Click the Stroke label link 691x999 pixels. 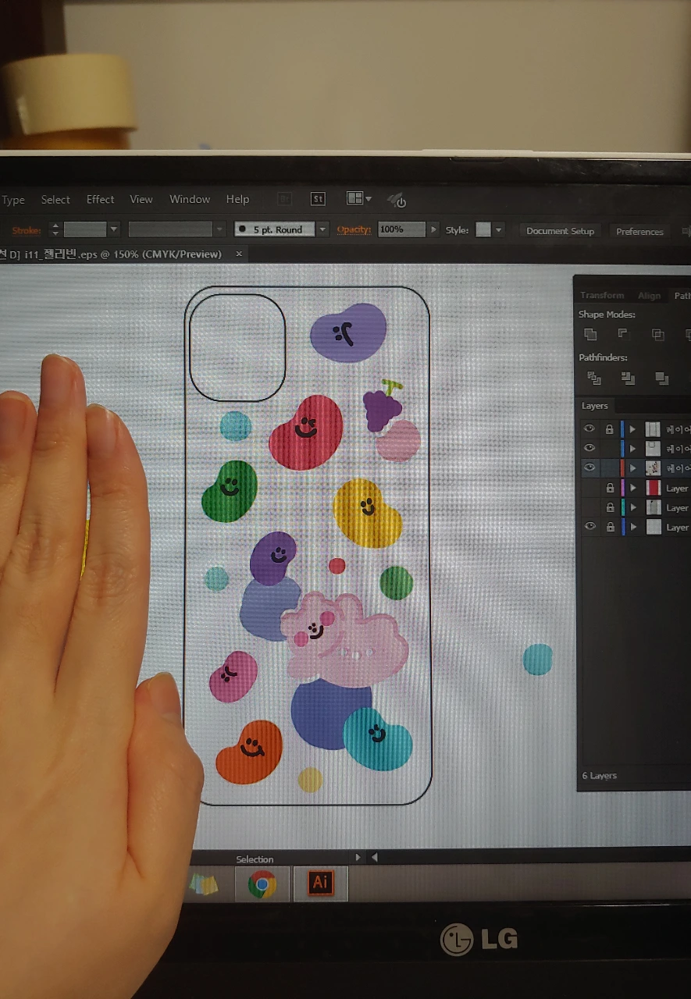click(x=27, y=230)
